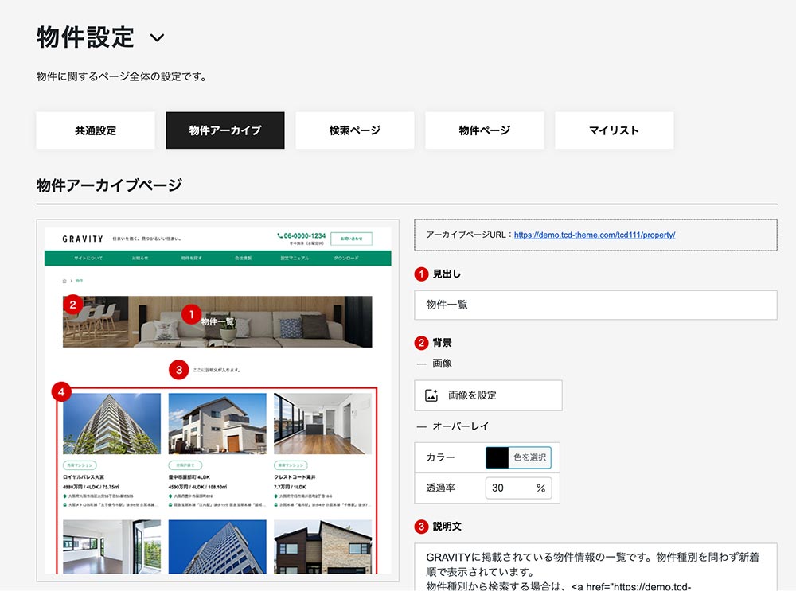
Task: Click the black overlay color swatch
Action: [497, 457]
